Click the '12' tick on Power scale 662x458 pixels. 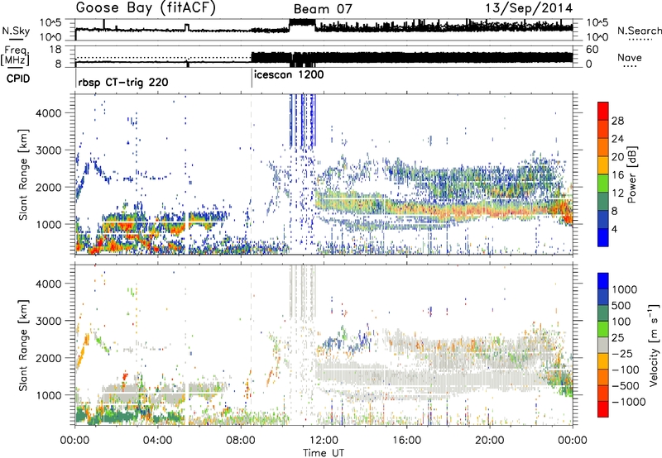(x=617, y=193)
